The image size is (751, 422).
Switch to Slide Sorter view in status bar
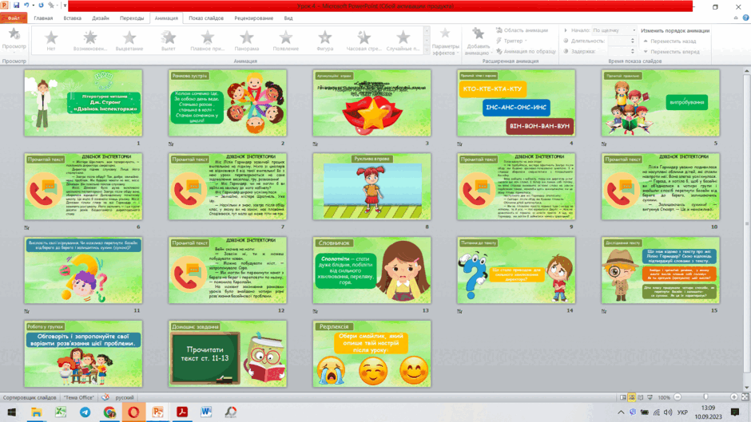click(632, 397)
